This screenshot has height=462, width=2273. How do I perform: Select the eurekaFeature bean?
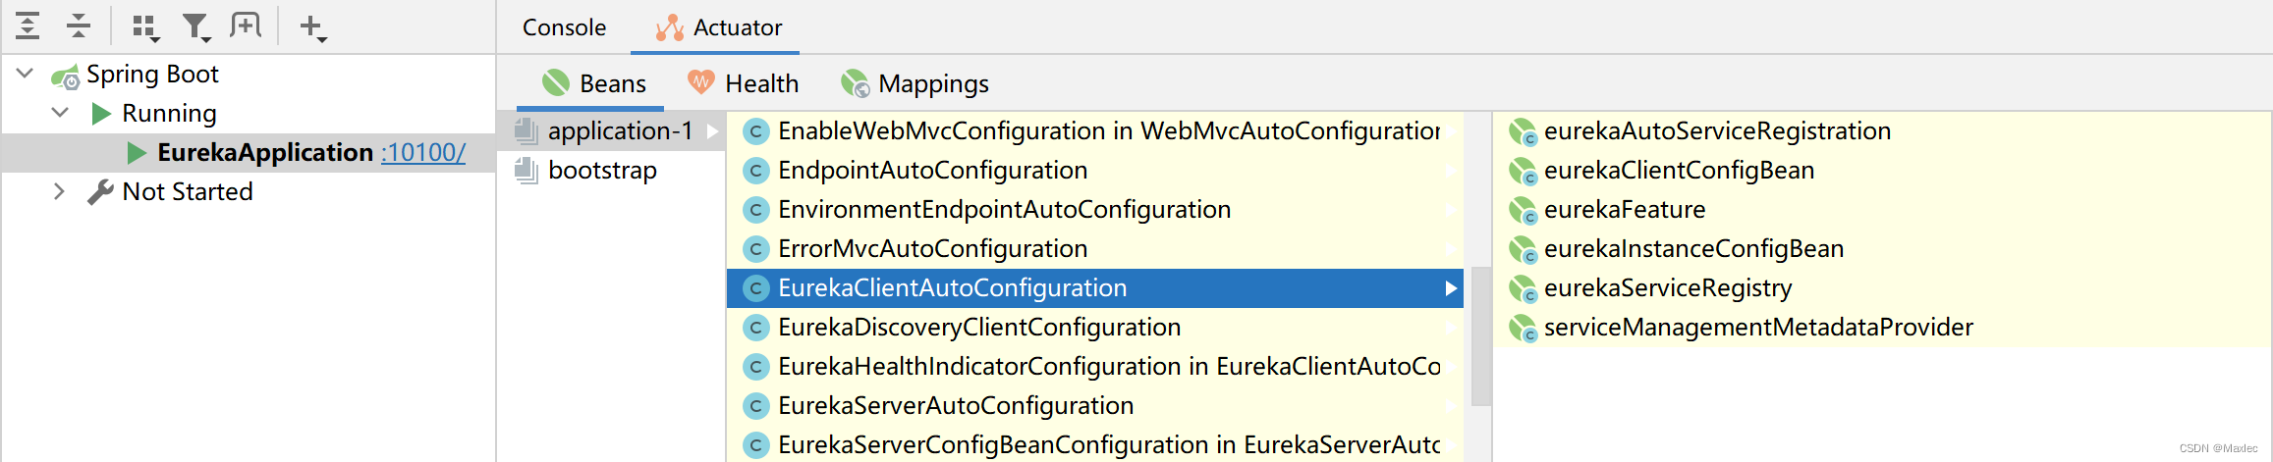tap(1883, 210)
